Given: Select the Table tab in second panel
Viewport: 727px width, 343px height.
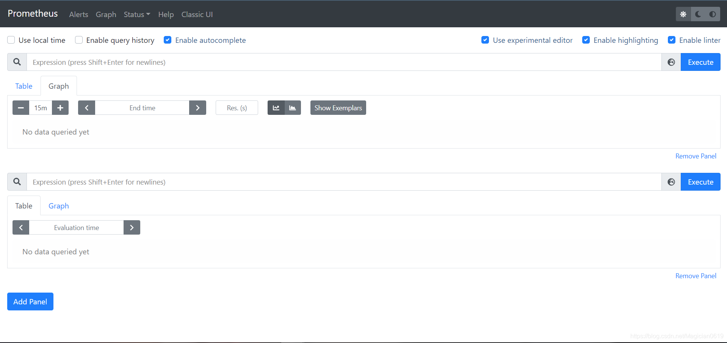Looking at the screenshot, I should (x=24, y=206).
